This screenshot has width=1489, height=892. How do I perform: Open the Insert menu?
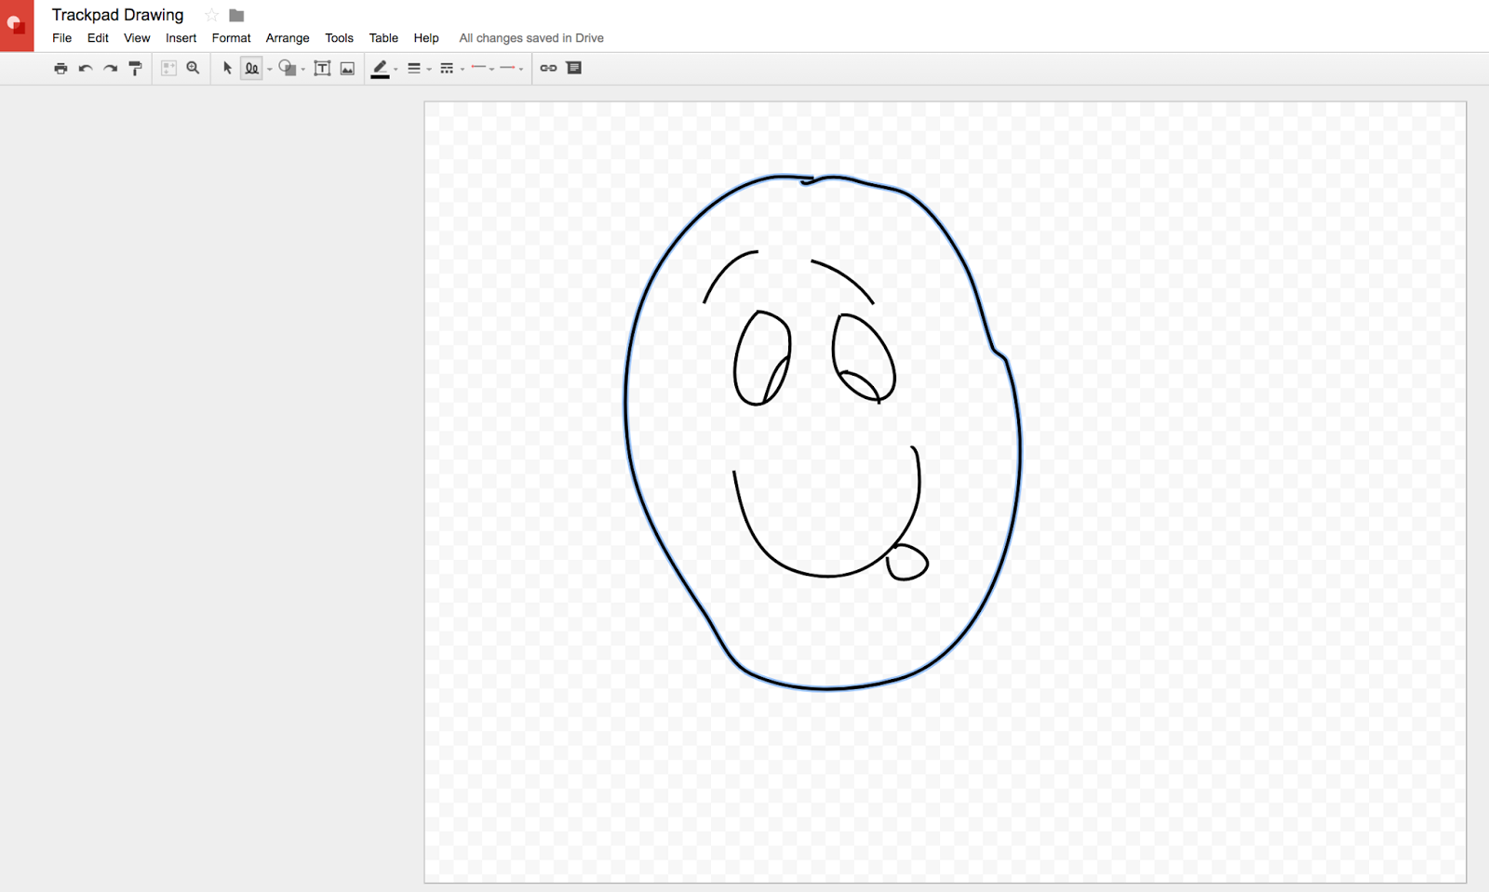click(181, 38)
